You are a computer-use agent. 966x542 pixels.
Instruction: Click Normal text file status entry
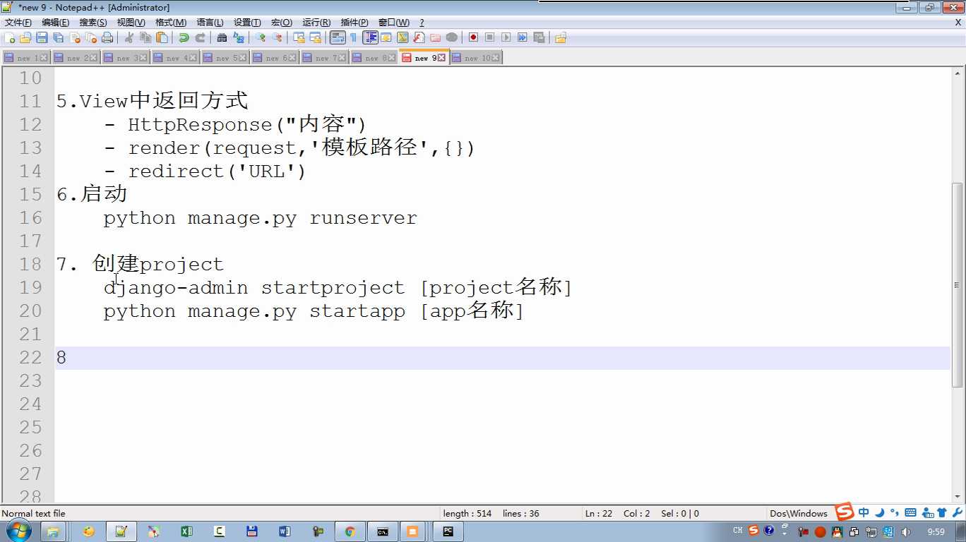33,514
